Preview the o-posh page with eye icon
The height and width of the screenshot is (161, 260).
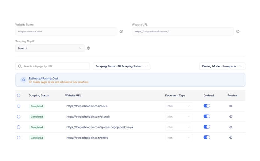(x=231, y=117)
